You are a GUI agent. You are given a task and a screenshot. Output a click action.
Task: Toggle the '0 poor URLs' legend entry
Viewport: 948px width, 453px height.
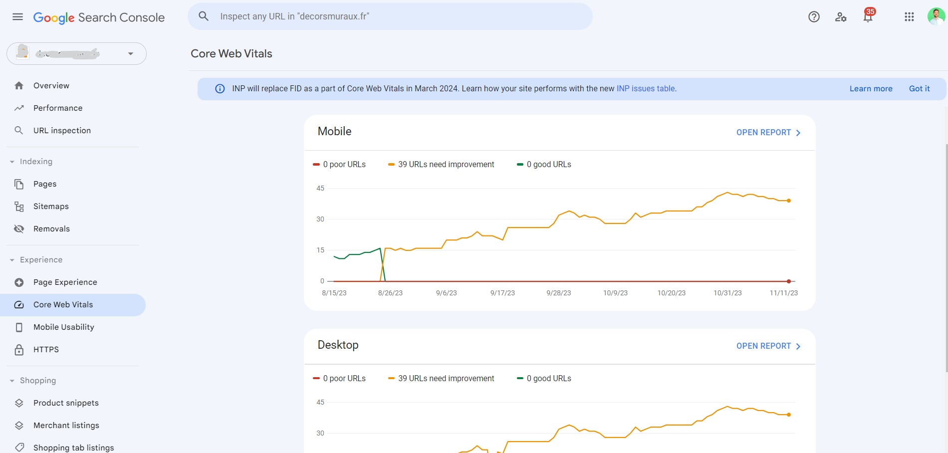click(x=339, y=164)
